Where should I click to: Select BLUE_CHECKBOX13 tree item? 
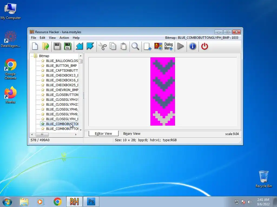pos(62,75)
